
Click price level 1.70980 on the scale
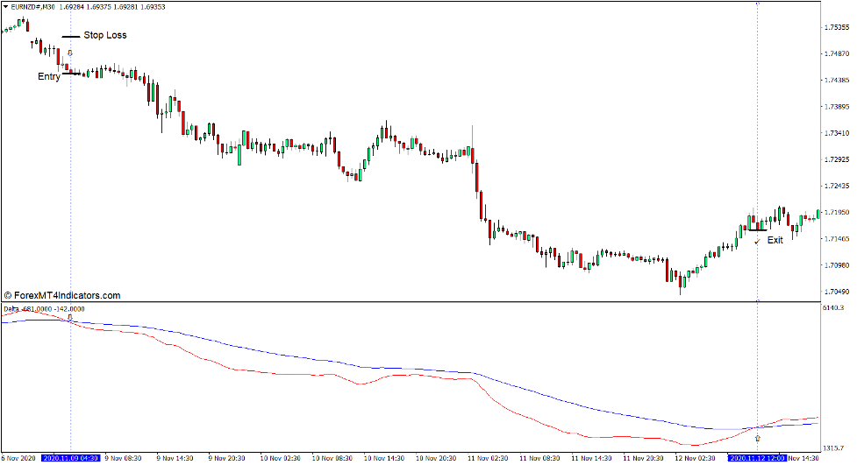837,265
